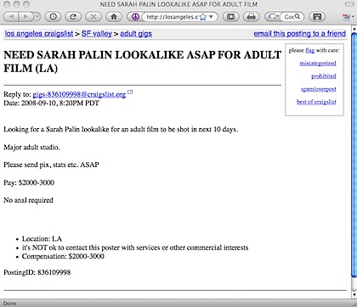Close the window with red button
357x307 pixels.
(x=8, y=4)
